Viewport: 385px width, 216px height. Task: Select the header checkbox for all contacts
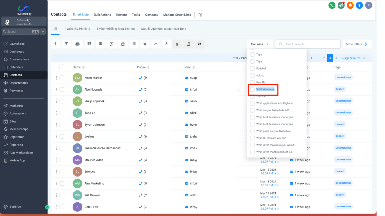pyautogui.click(x=62, y=67)
